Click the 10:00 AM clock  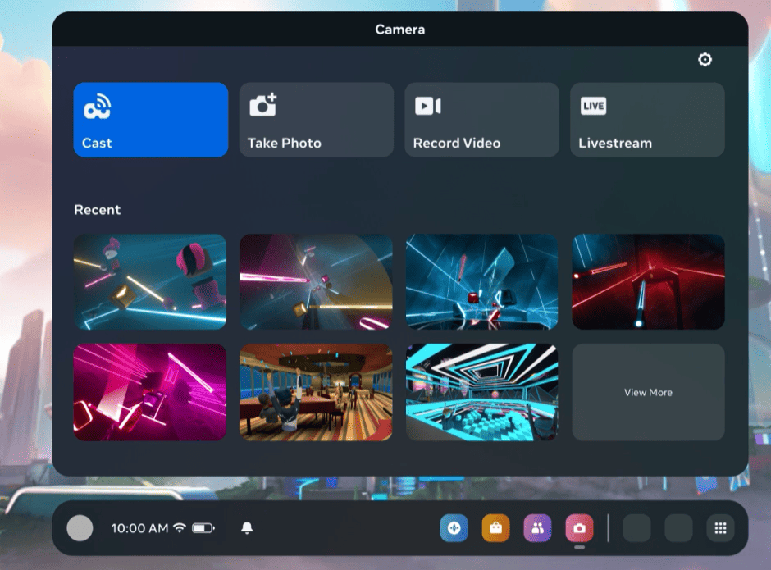pos(139,528)
